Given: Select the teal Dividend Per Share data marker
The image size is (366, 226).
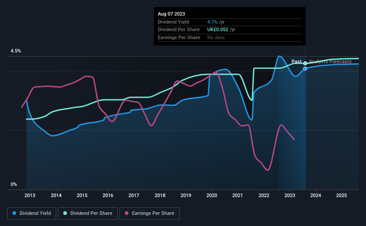Looking at the screenshot, I should click(x=305, y=63).
